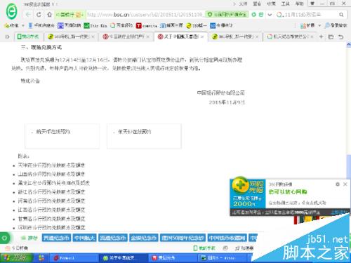Click the star 收藏 favorites button
This screenshot has width=351, height=263.
tap(12, 25)
